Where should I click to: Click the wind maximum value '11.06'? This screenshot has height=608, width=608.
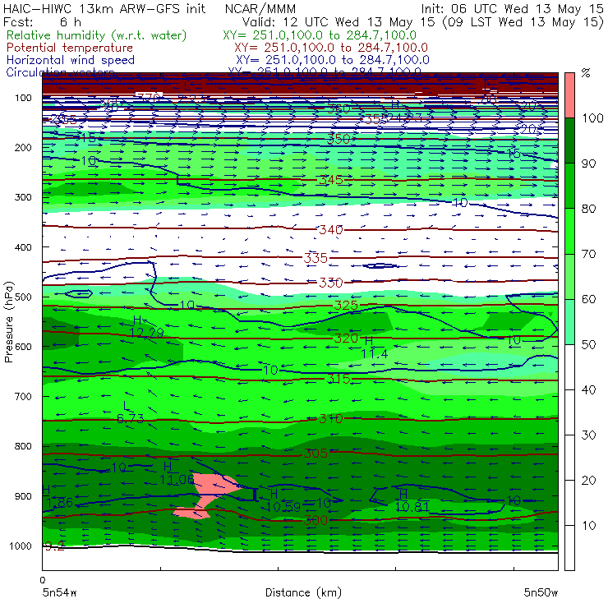177,480
